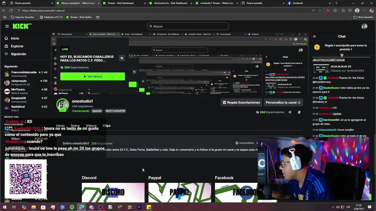Expand the gift leaderboard chevron in chat
376x211 pixels.
[342, 55]
